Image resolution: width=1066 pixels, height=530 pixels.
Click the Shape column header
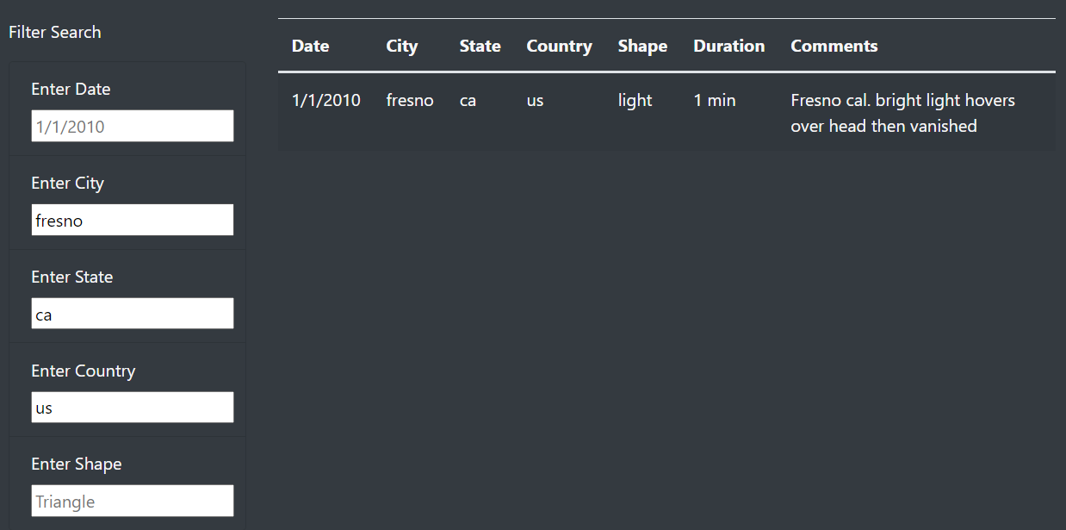(642, 46)
